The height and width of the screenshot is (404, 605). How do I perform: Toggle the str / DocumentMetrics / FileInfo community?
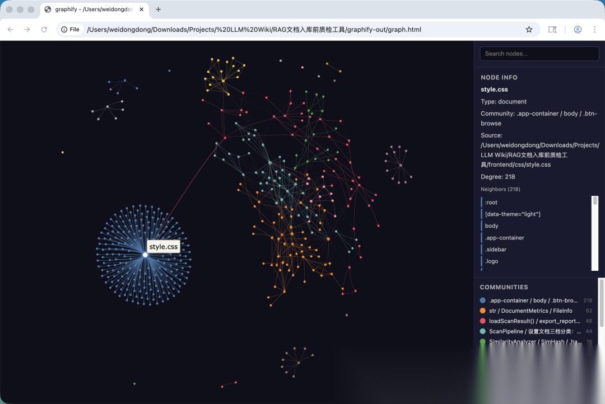[536, 311]
